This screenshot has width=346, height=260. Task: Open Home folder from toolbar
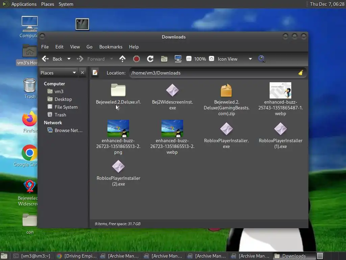point(164,59)
